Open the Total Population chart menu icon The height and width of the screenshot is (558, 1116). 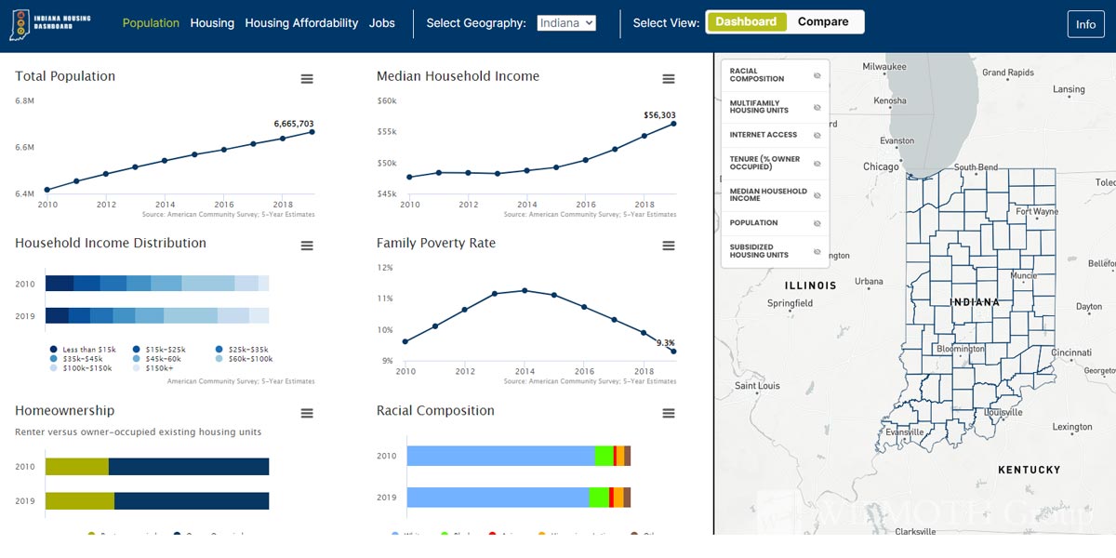click(307, 79)
